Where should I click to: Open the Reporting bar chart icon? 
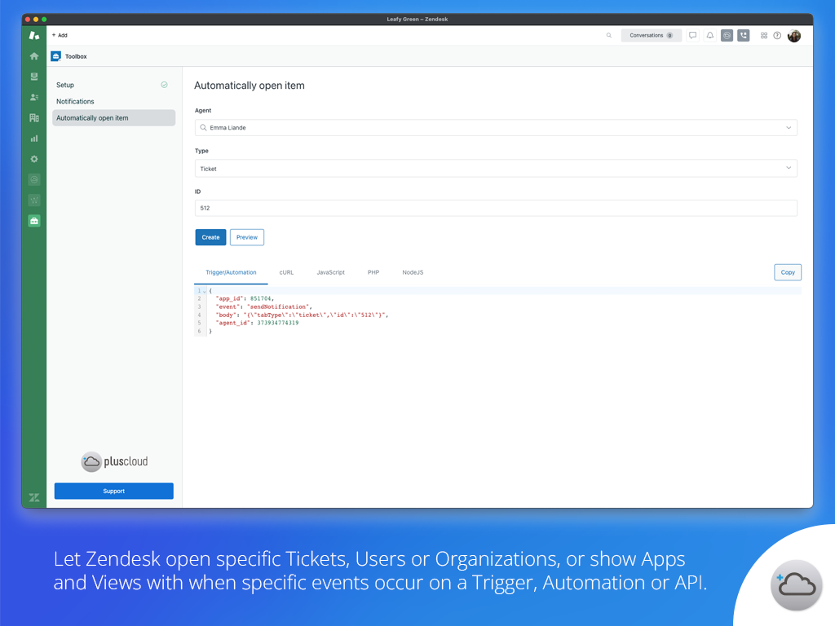tap(33, 139)
